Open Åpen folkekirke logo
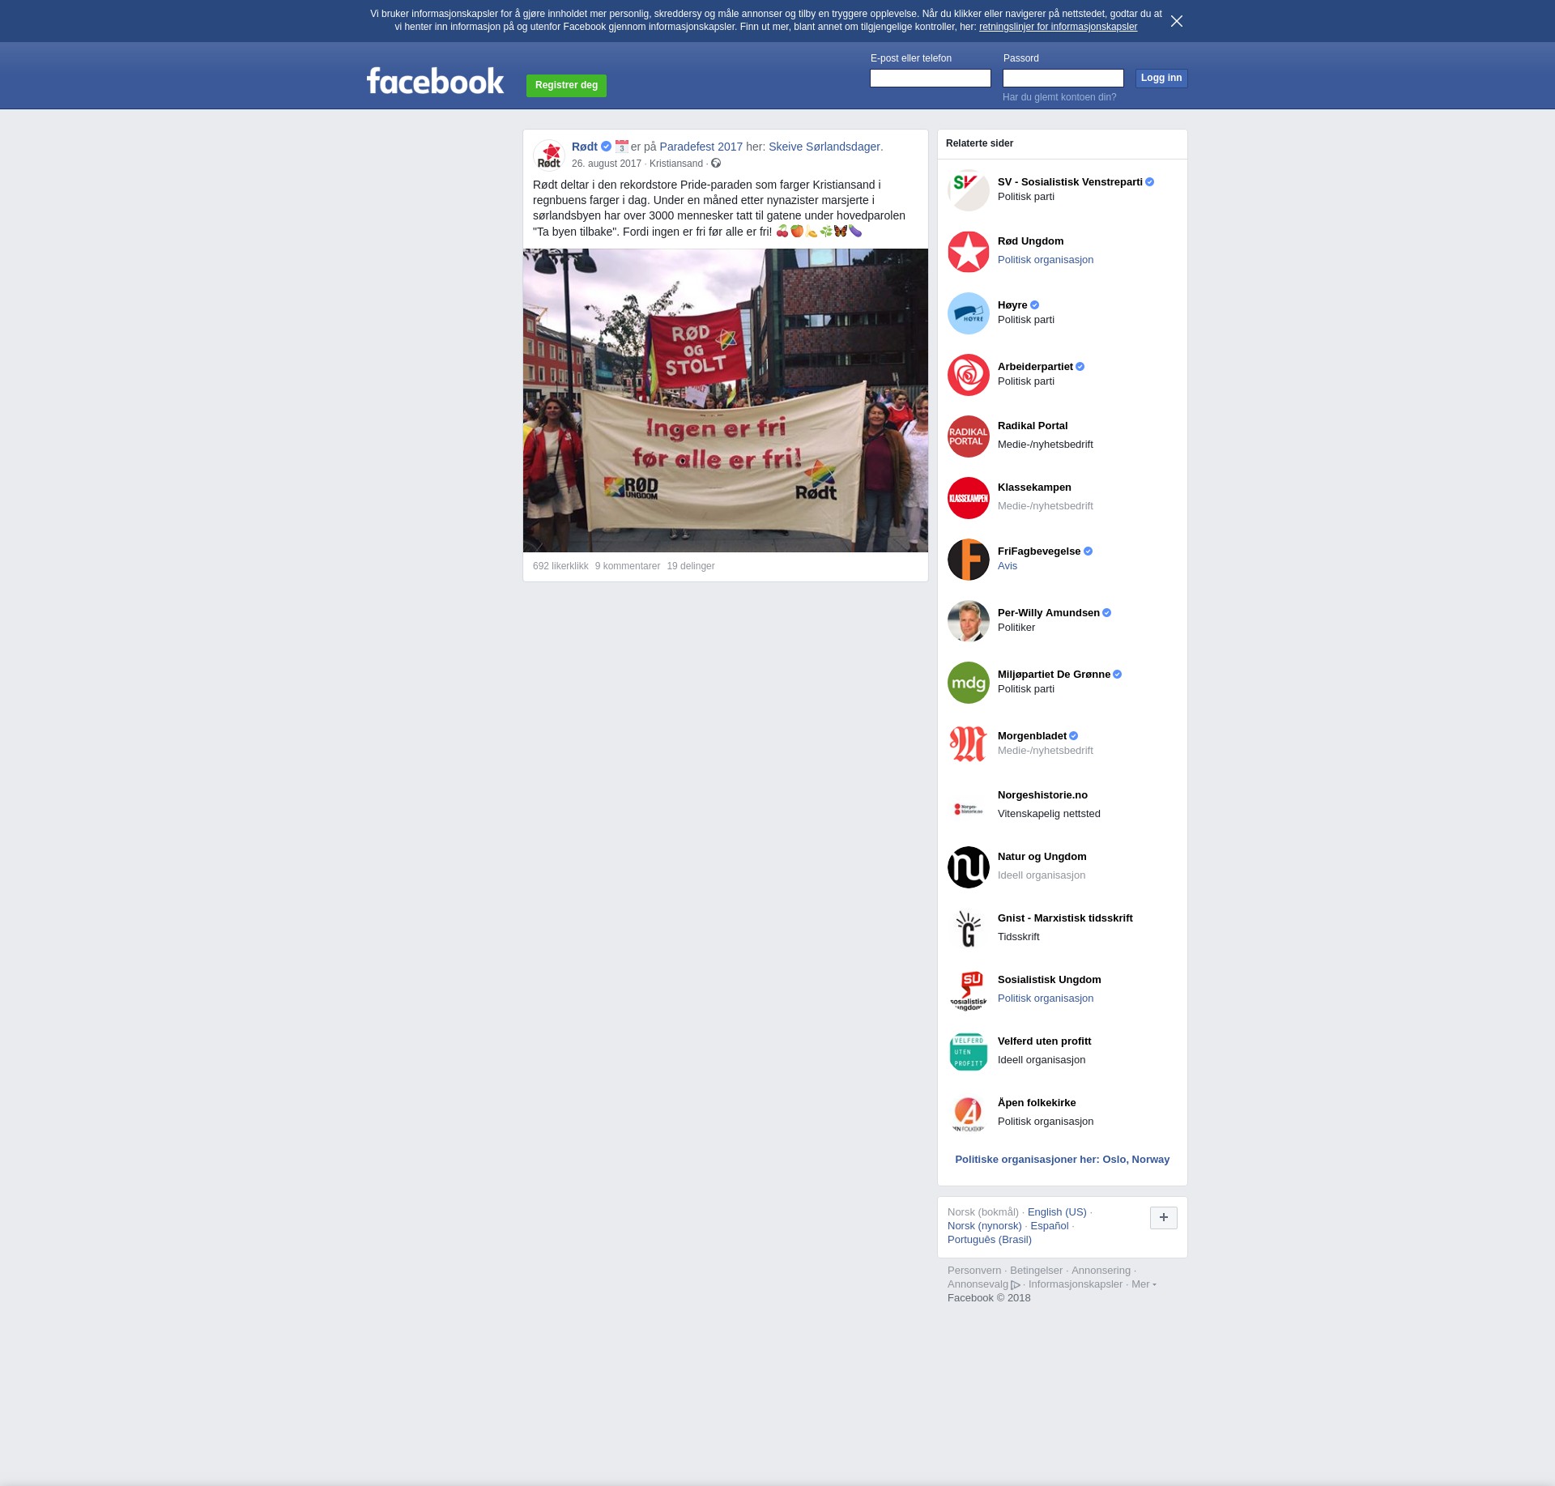 coord(969,1113)
